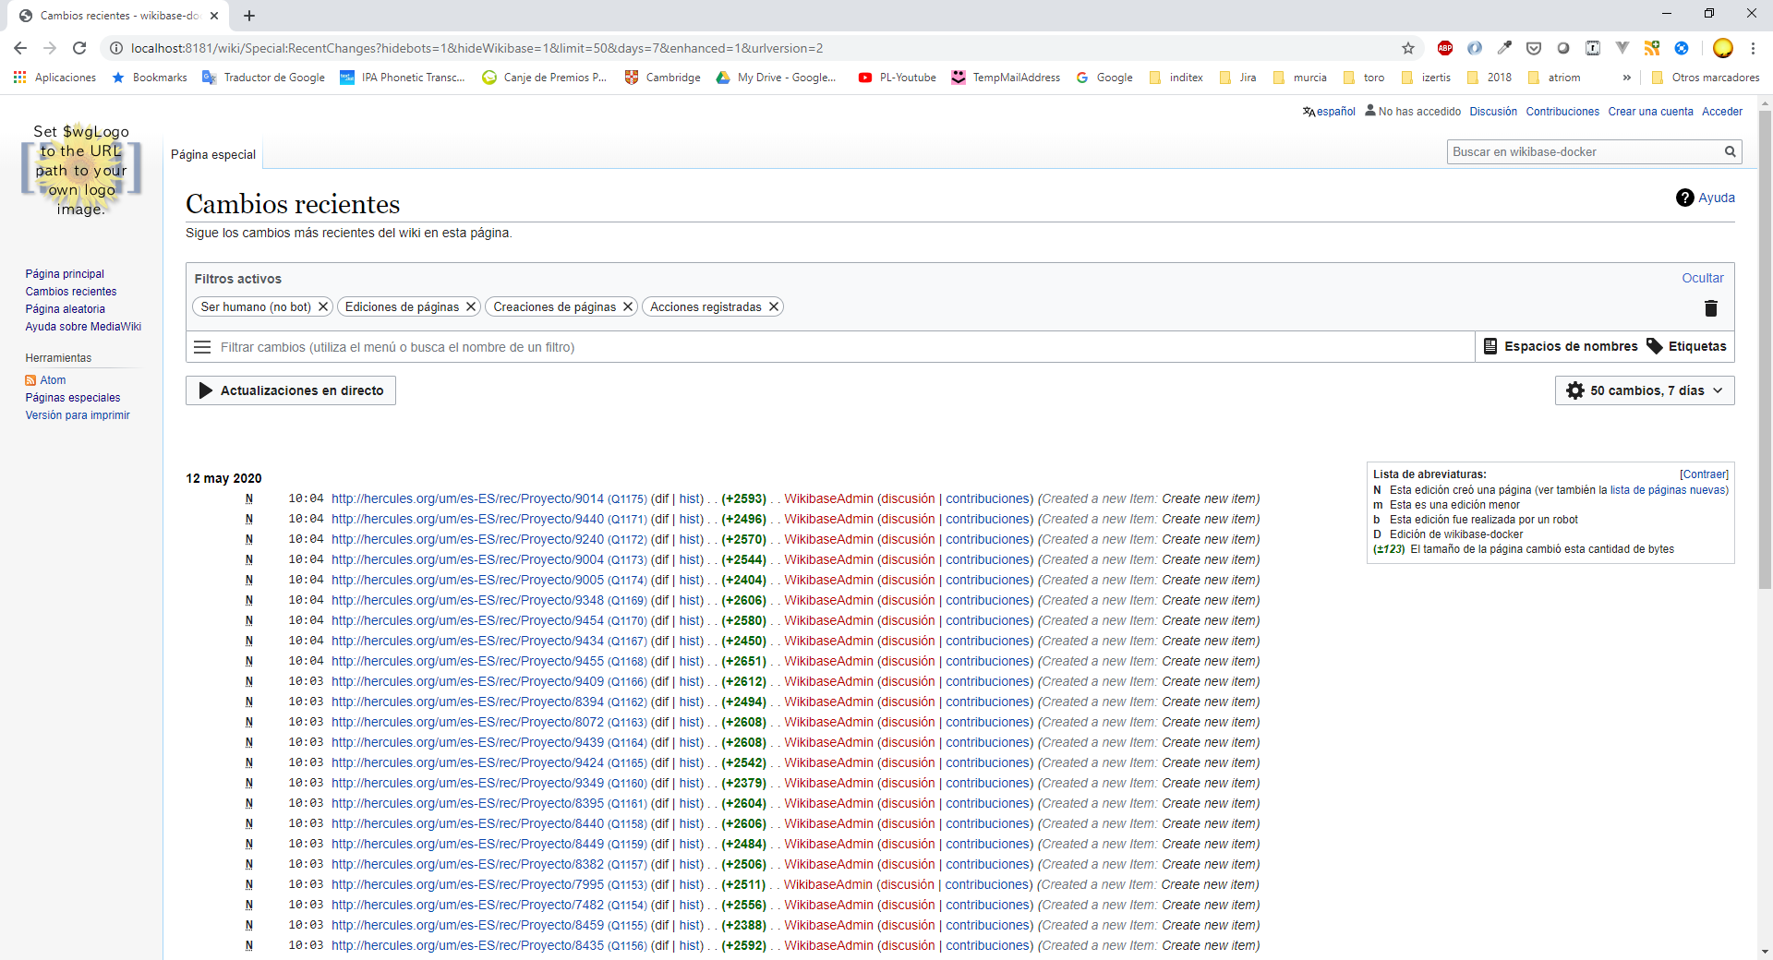Click the Acceder login link

pos(1721,112)
